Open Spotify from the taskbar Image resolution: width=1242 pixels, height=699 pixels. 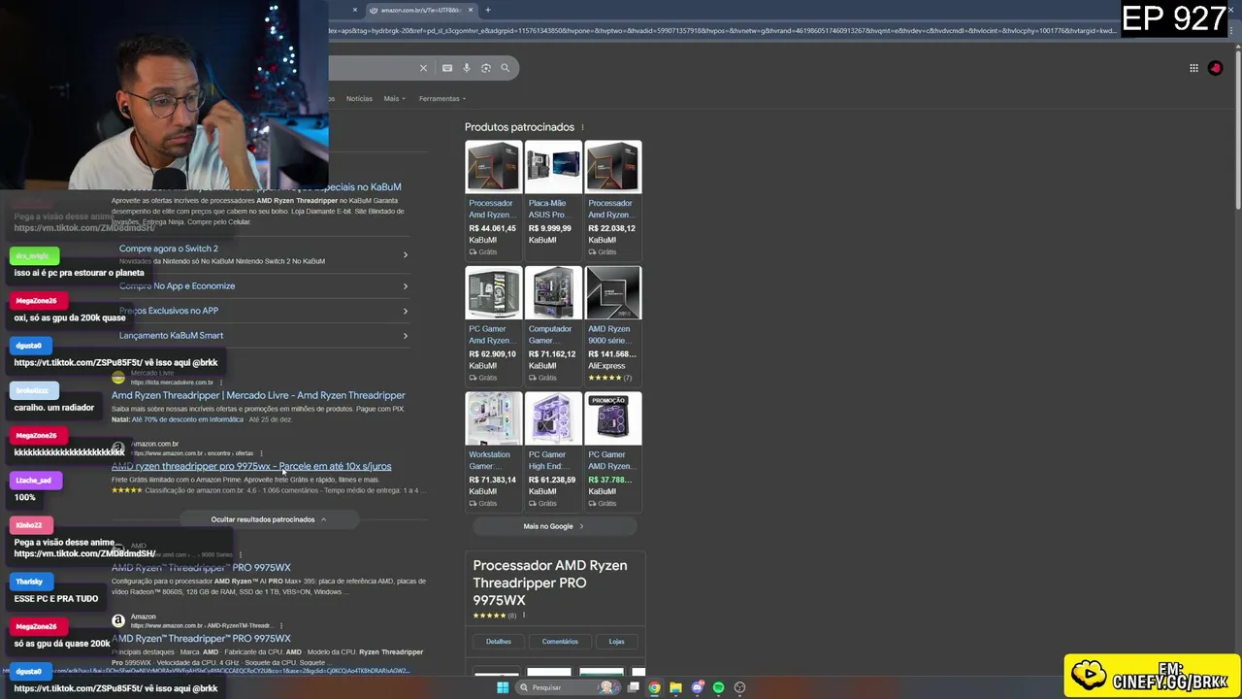click(x=719, y=687)
